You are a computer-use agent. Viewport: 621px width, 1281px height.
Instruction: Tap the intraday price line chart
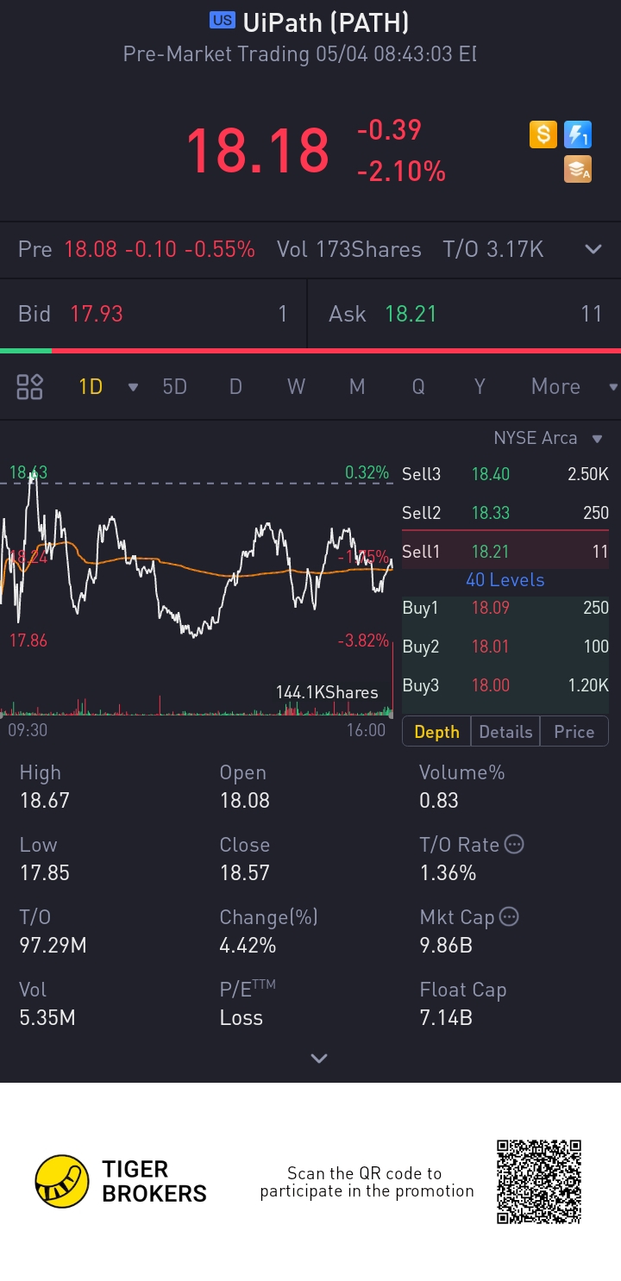[197, 556]
